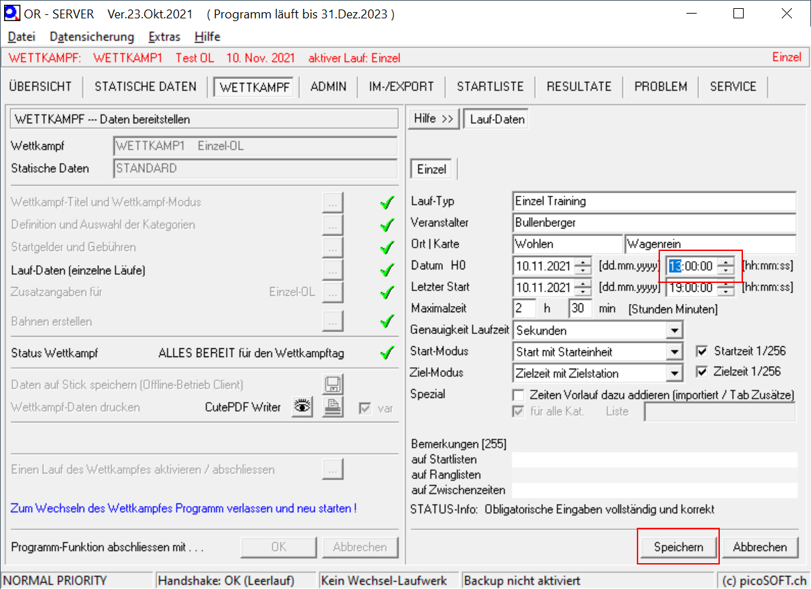The image size is (811, 589).
Task: Click the Speichern button
Action: pyautogui.click(x=678, y=547)
